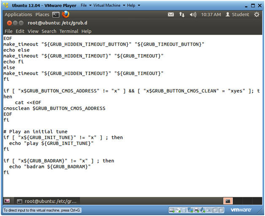The image size is (265, 216).
Task: Click the root@ubuntu taskbar window button
Action: (x=47, y=201)
